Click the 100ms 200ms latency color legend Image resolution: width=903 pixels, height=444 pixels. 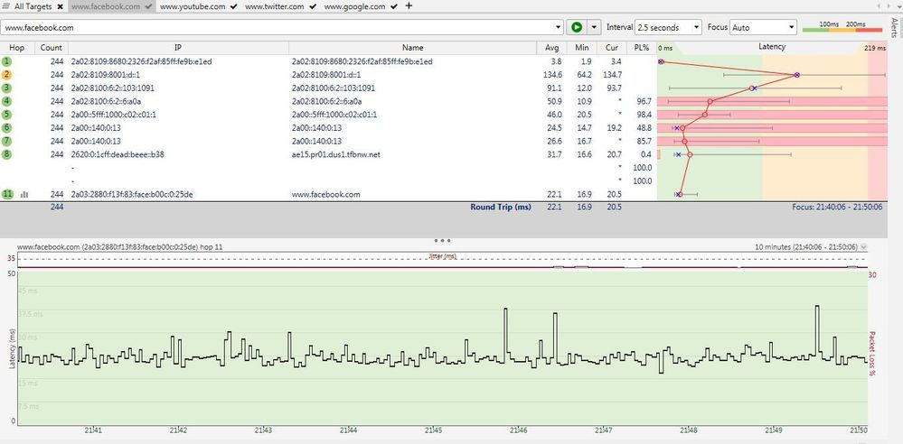[x=842, y=26]
